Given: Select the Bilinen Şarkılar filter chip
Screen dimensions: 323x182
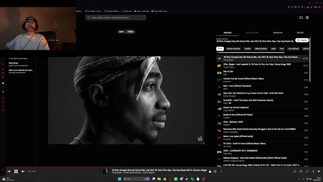Looking at the screenshot, I should 261,49.
